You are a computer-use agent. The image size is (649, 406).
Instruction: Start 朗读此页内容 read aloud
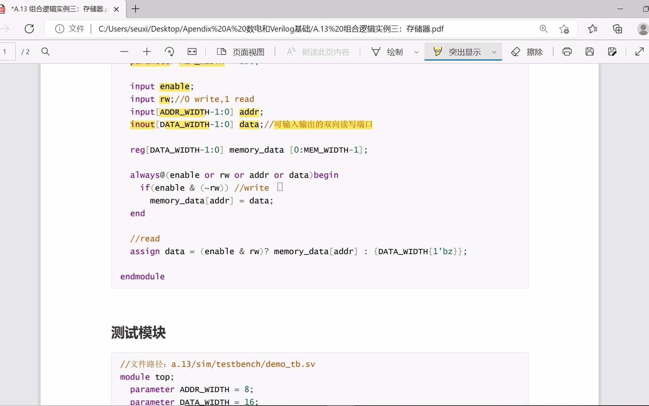(x=318, y=52)
